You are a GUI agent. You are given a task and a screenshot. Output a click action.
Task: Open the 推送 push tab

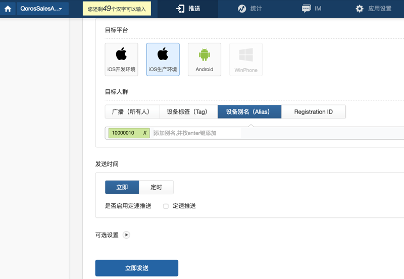pyautogui.click(x=188, y=9)
